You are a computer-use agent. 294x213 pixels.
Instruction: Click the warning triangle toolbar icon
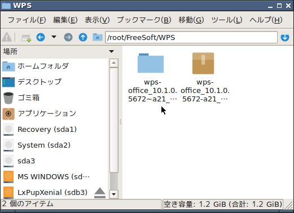[7, 37]
